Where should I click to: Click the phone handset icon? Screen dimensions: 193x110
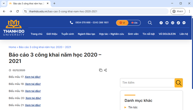click(71, 23)
